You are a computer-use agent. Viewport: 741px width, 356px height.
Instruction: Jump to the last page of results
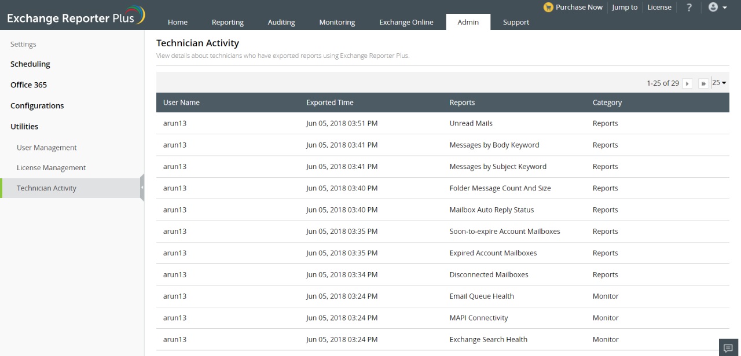703,83
